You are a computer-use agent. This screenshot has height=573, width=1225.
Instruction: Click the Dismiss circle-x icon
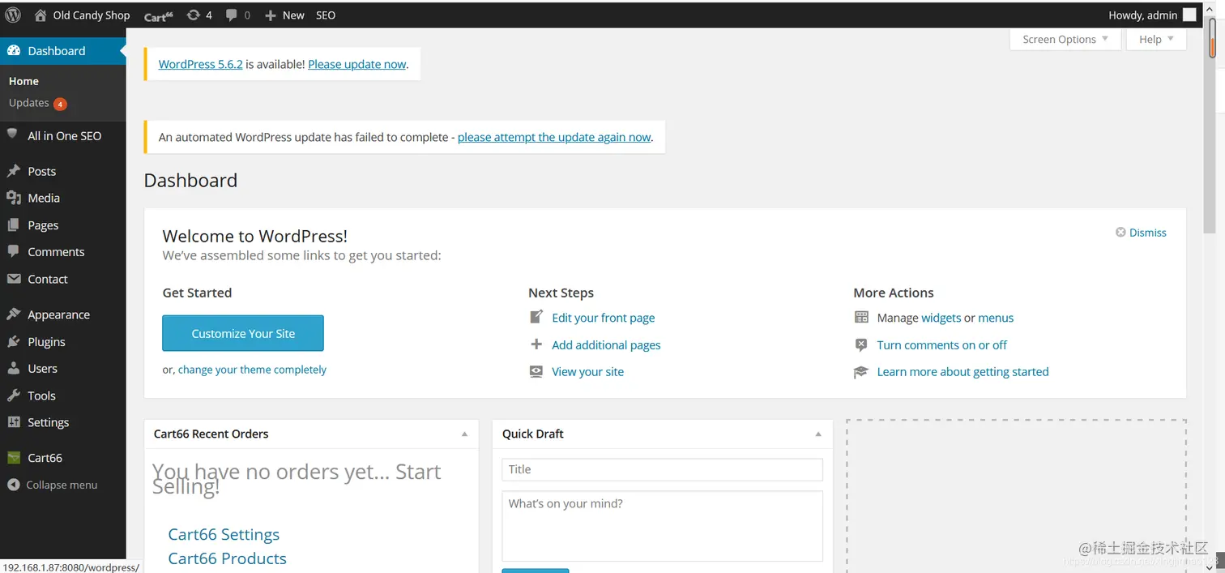1120,232
